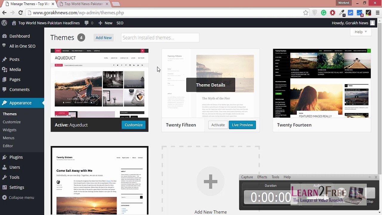Open the Twenty Sixteen theme thumbnail

[99, 180]
